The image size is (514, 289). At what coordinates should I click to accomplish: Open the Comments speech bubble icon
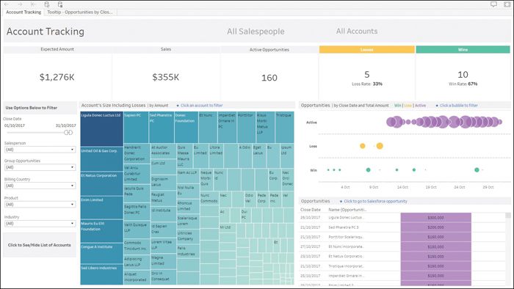493,4
